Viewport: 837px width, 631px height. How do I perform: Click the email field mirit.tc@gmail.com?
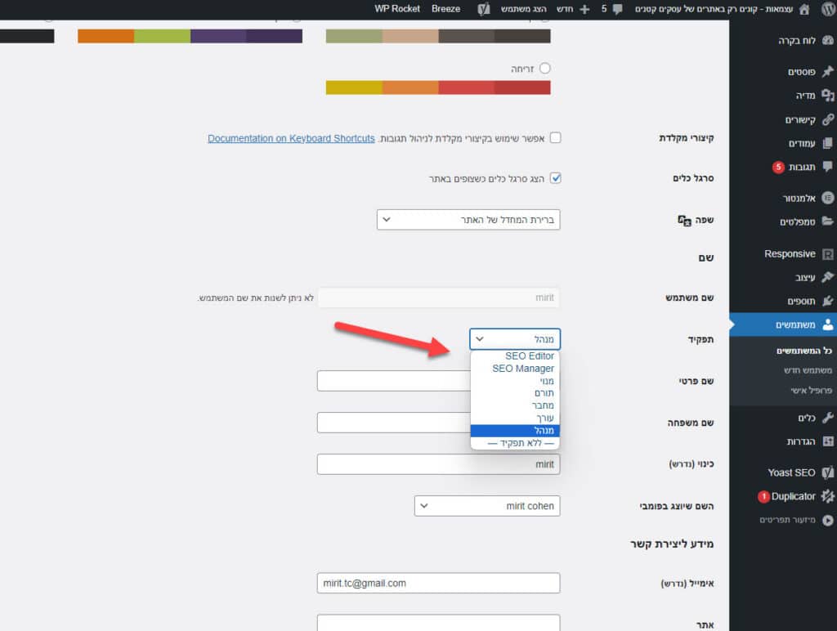438,583
